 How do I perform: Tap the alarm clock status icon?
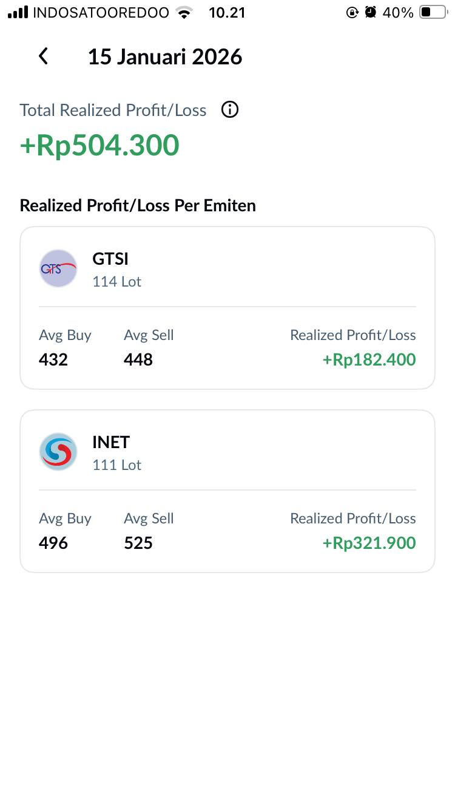[x=371, y=12]
